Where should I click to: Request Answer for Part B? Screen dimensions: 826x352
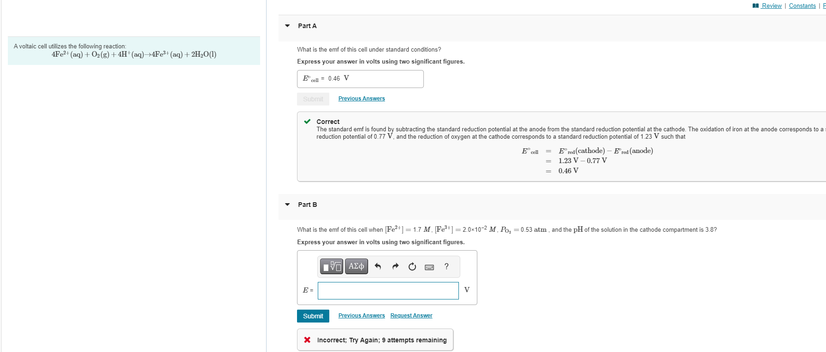point(411,315)
